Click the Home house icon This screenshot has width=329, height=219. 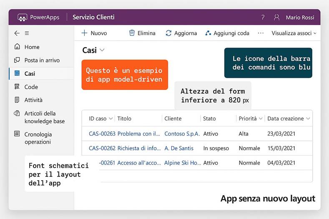pos(17,46)
